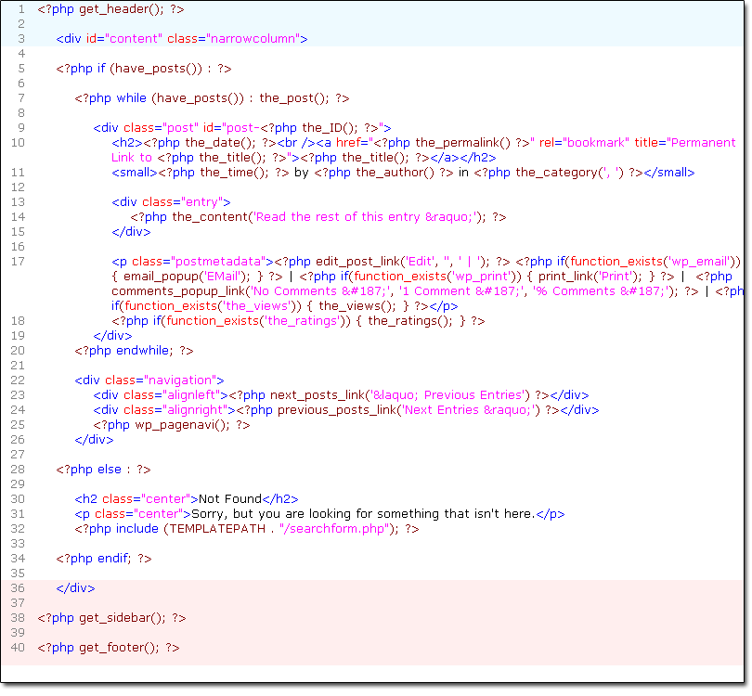Click line number 40 in the gutter
The width and height of the screenshot is (752, 696).
[19, 647]
